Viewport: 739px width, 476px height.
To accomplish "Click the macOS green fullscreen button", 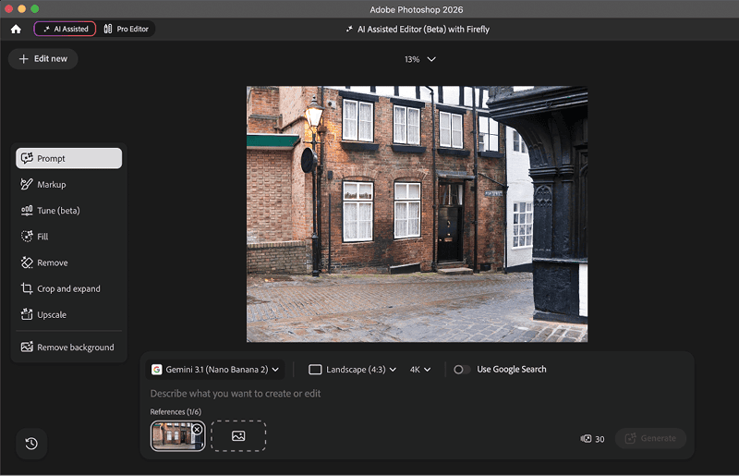I will pyautogui.click(x=35, y=9).
